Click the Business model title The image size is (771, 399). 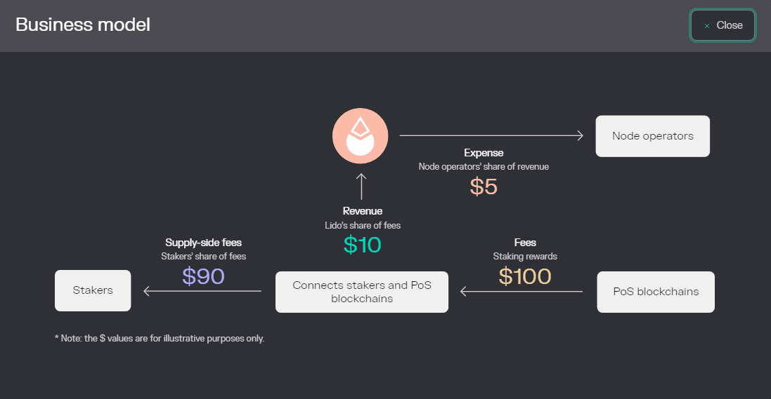83,25
